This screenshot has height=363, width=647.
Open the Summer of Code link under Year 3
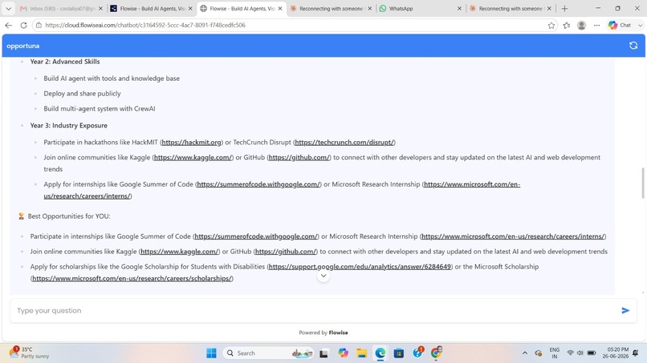click(258, 184)
